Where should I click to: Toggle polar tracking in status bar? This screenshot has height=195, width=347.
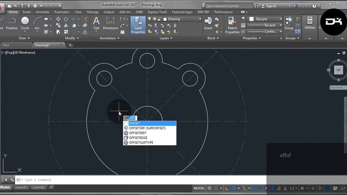[234, 188]
